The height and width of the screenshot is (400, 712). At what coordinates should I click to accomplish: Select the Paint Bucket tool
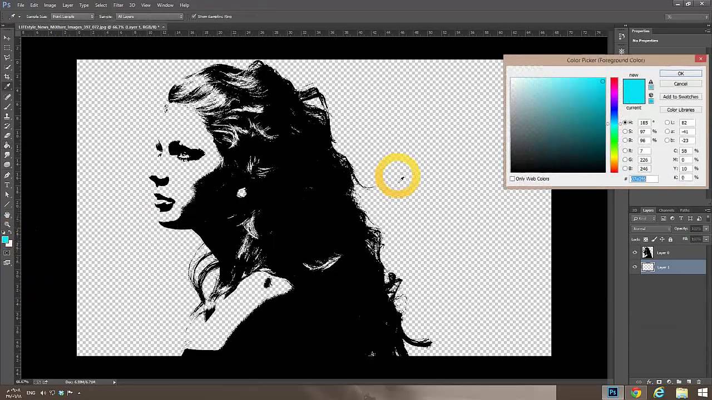pyautogui.click(x=7, y=146)
